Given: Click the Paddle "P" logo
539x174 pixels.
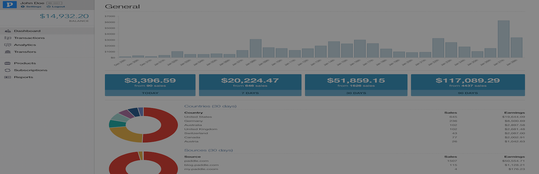Looking at the screenshot, I should click(10, 5).
